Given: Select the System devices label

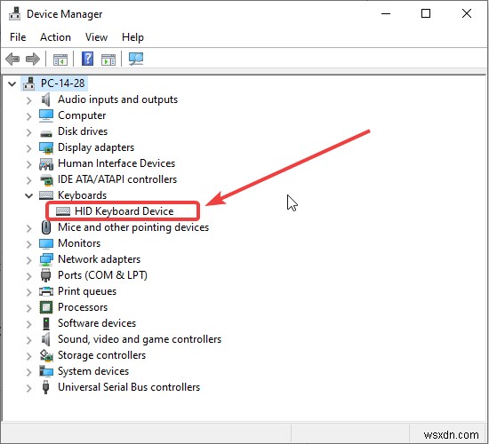Looking at the screenshot, I should tap(93, 371).
